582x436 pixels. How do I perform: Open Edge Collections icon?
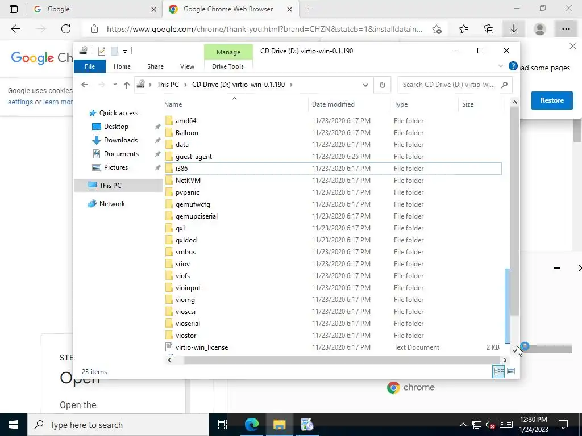489,29
